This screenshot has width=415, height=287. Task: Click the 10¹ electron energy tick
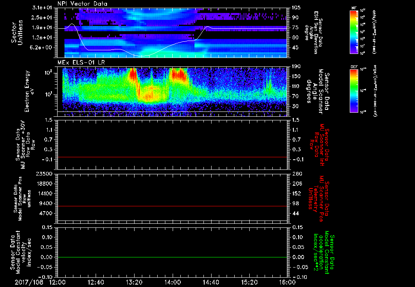[x=48, y=94]
